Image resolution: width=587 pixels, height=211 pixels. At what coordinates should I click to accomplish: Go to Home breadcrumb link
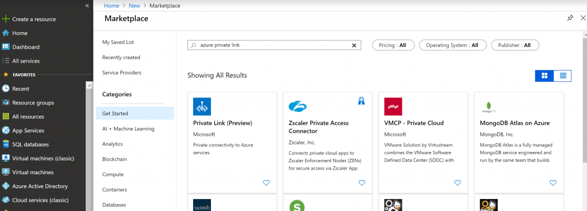pos(112,6)
